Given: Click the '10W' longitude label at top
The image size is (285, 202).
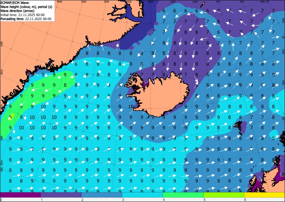Looking at the screenshot, I should (195, 2).
